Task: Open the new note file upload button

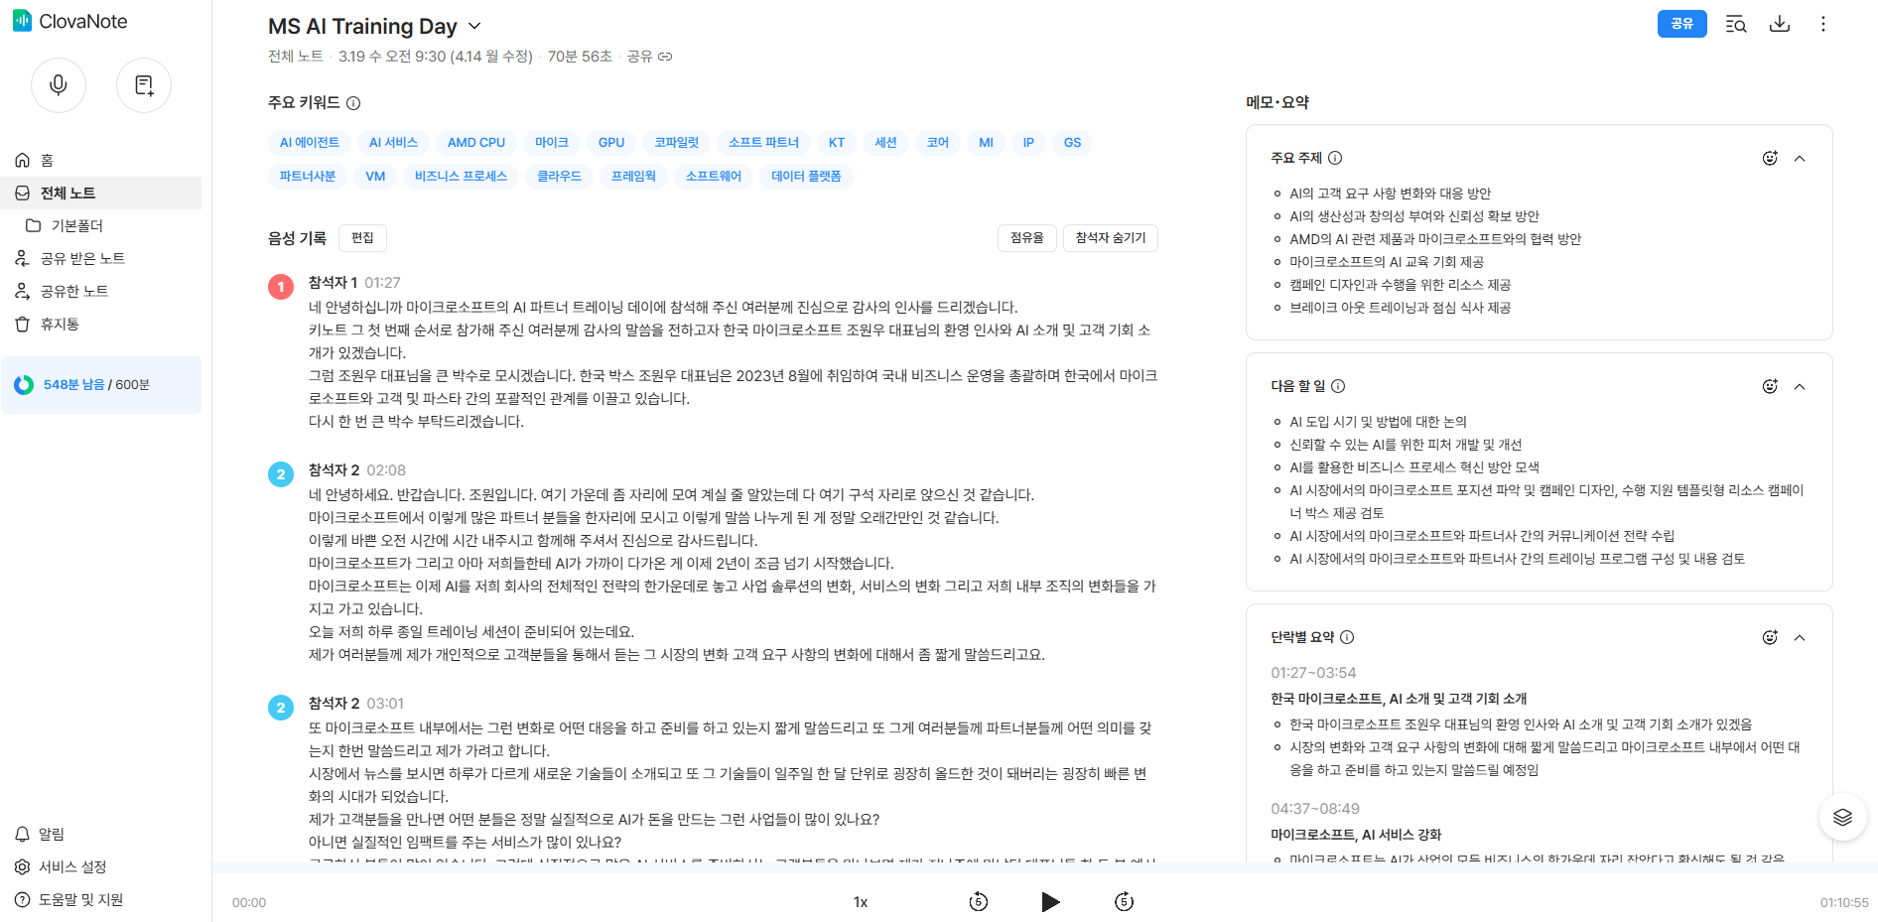Action: coord(144,85)
